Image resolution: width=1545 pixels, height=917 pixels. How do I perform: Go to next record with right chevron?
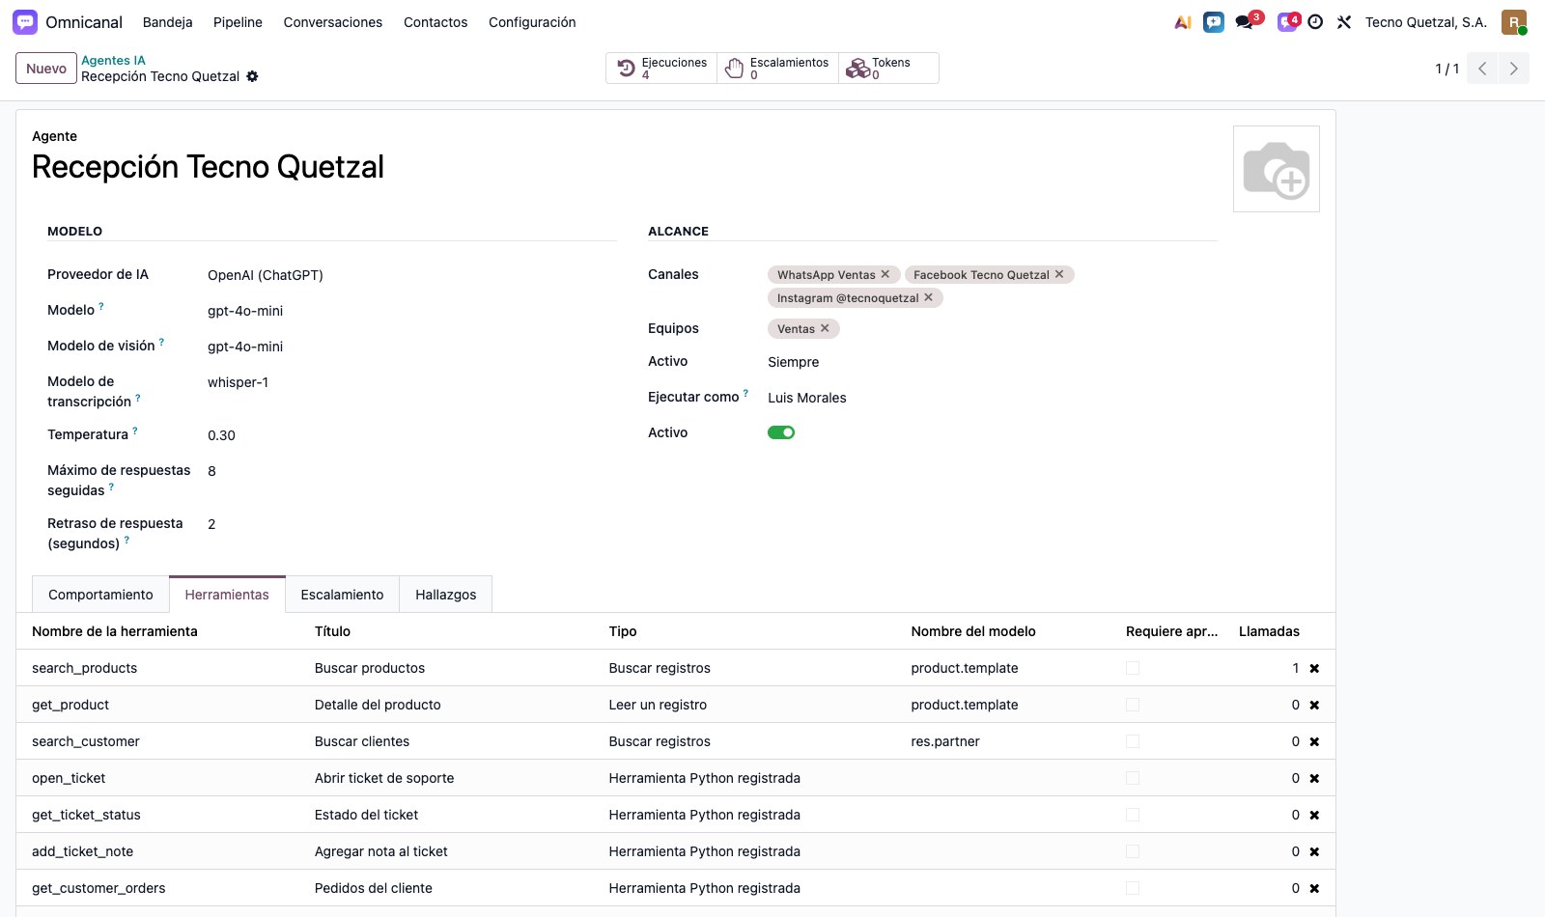1513,69
